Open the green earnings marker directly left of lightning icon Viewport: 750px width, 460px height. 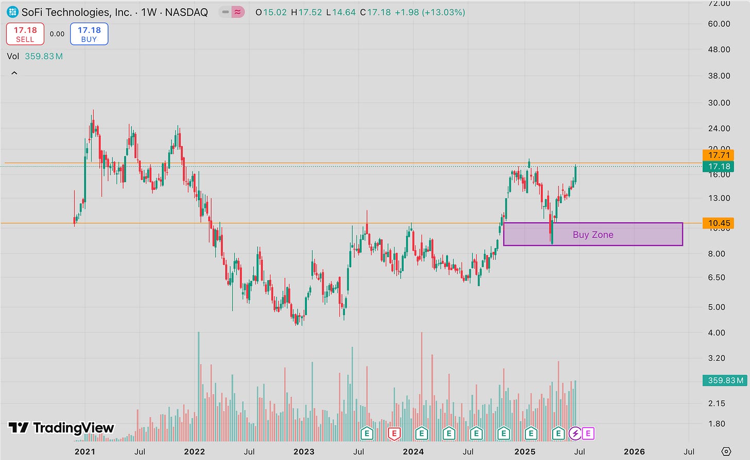pyautogui.click(x=558, y=433)
